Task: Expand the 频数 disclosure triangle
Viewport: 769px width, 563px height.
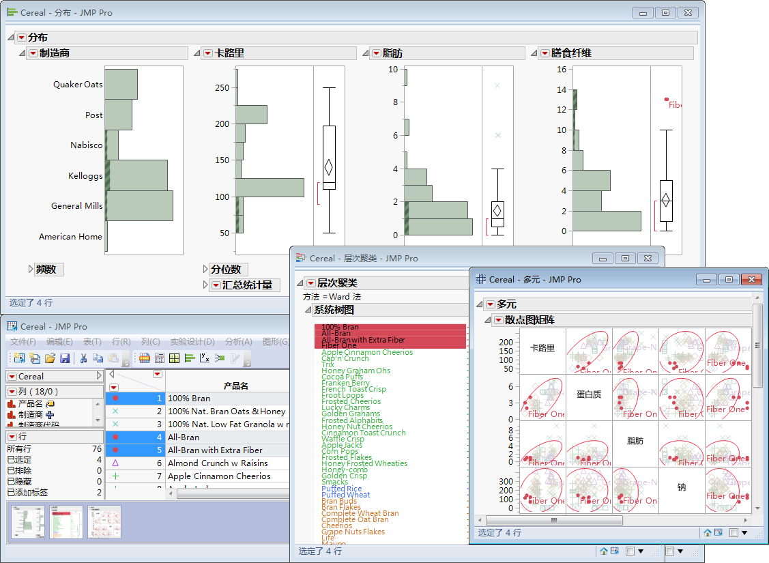Action: [x=31, y=269]
